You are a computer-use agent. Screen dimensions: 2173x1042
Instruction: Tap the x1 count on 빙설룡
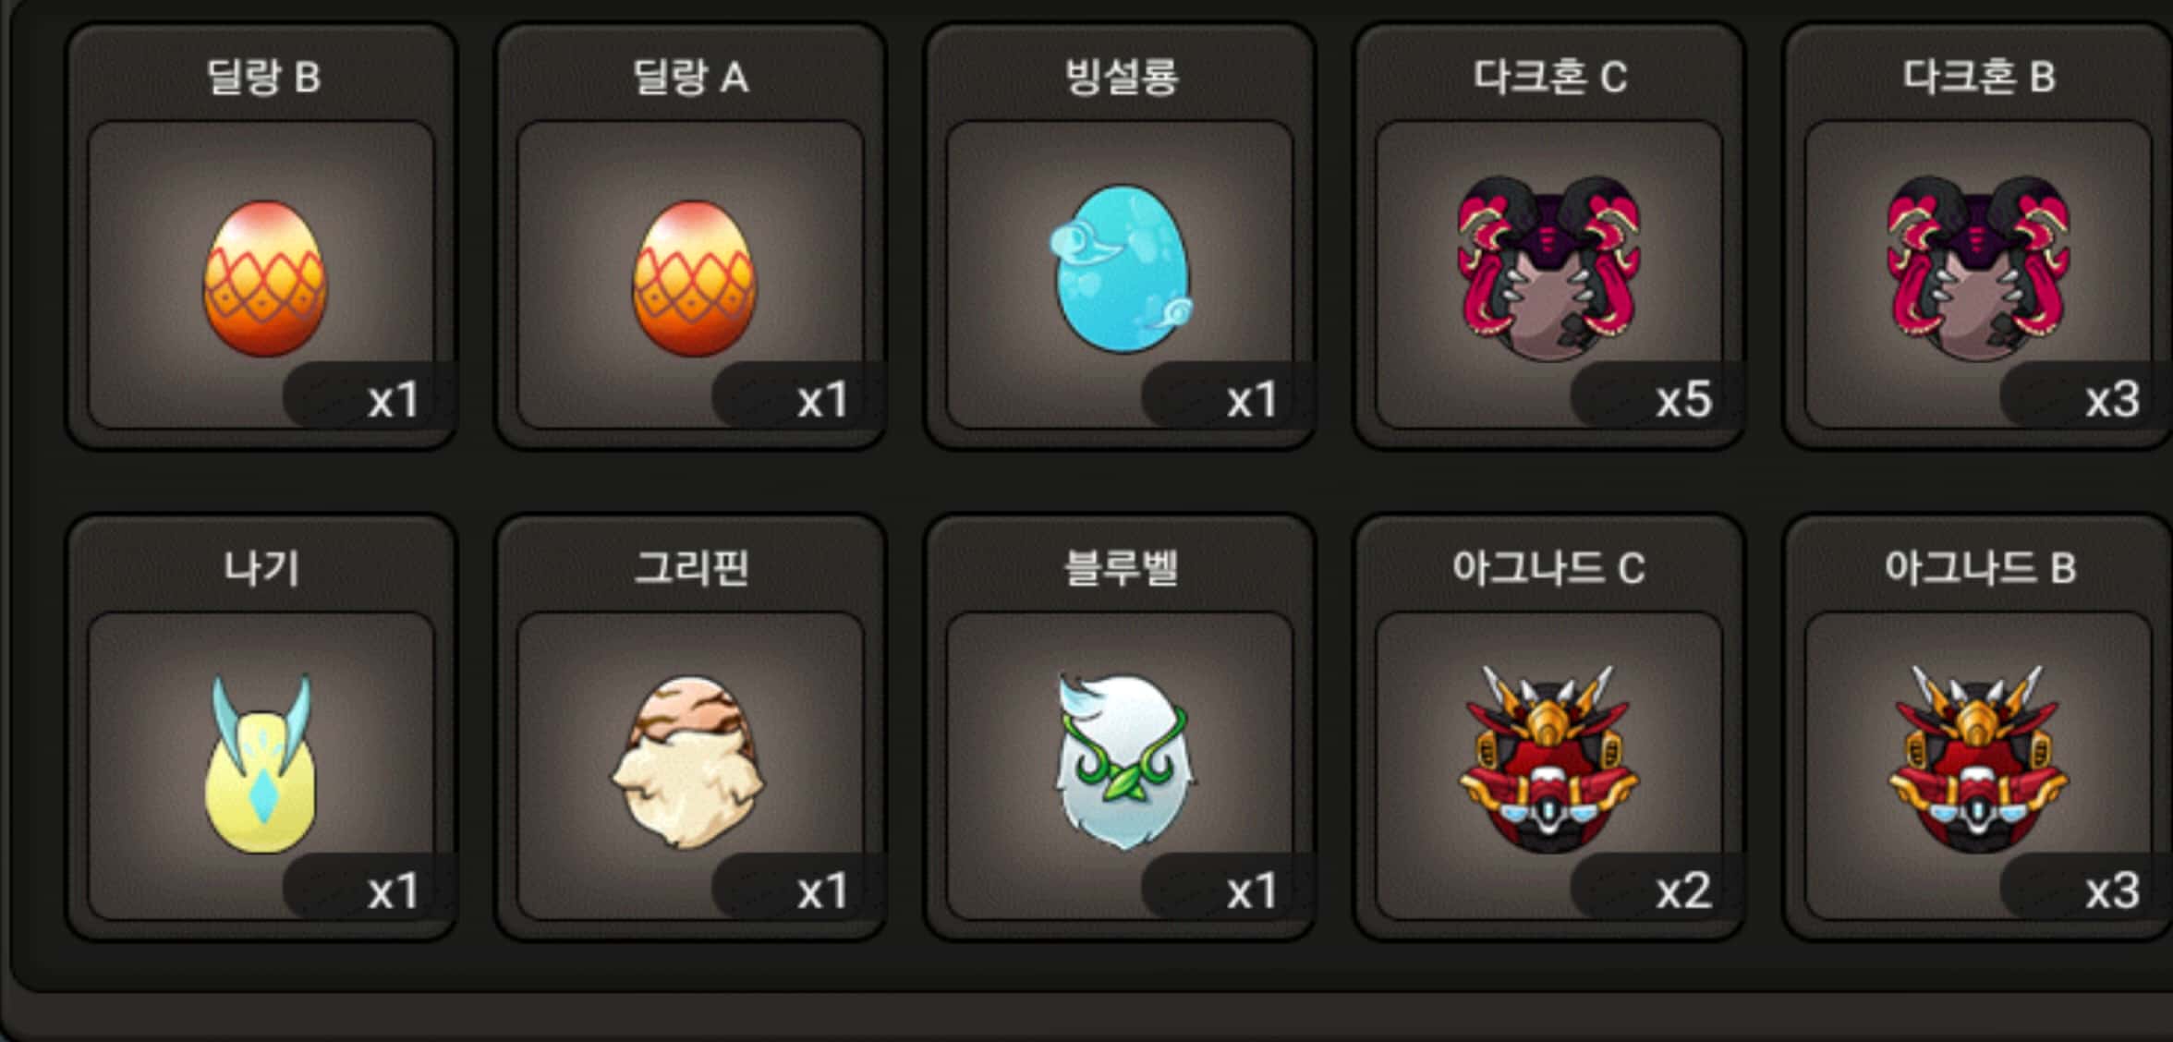[1252, 400]
